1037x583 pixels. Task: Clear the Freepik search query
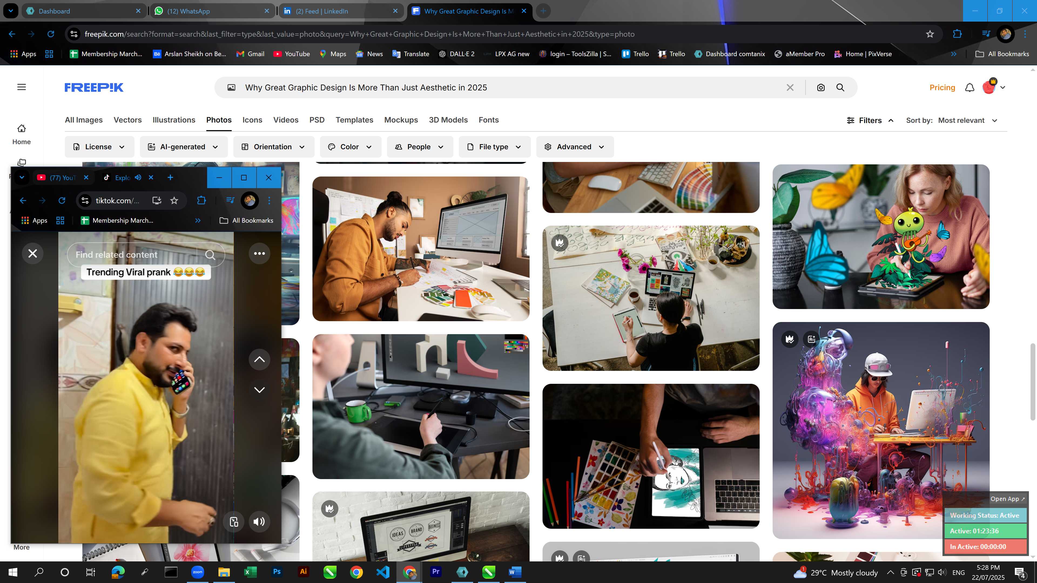790,87
